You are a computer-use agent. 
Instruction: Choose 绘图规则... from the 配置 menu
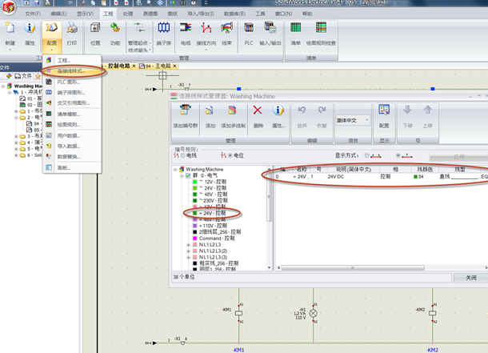point(72,125)
